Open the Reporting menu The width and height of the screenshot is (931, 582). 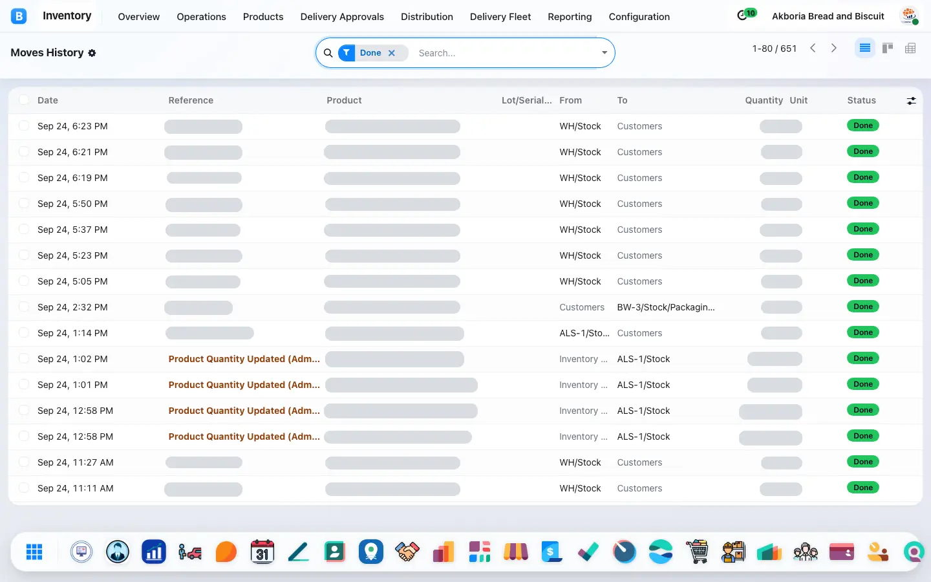click(x=570, y=17)
